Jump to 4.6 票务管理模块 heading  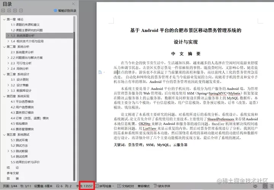[x=22, y=129]
